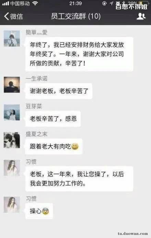Screen dimensions: 151x238
Task: Tap the Wi-Fi status icon
Action: coord(35,3)
